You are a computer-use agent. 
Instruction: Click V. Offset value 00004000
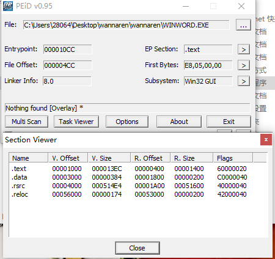67,186
